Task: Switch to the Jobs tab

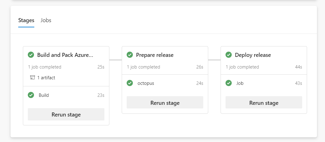Action: click(x=46, y=20)
